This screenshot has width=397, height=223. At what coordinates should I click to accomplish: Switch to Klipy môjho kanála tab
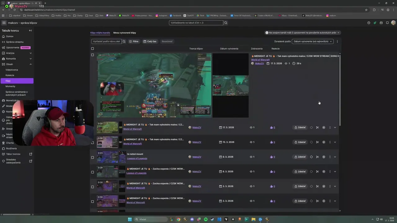[100, 33]
